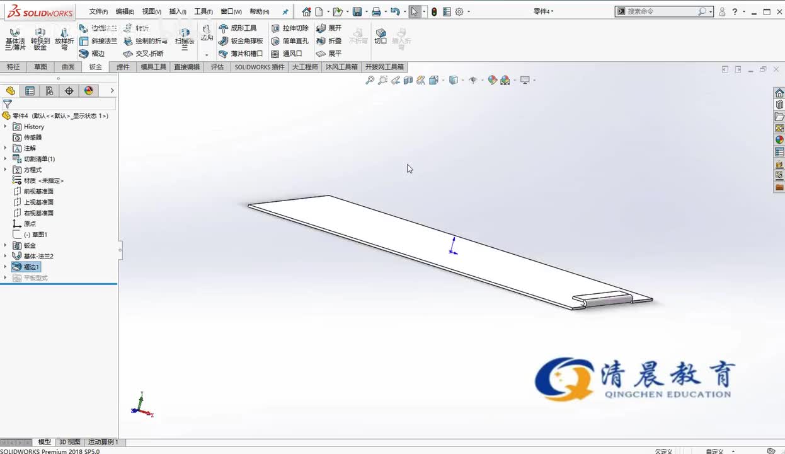Click the feature tree filter field
Image resolution: width=785 pixels, height=454 pixels.
64,104
